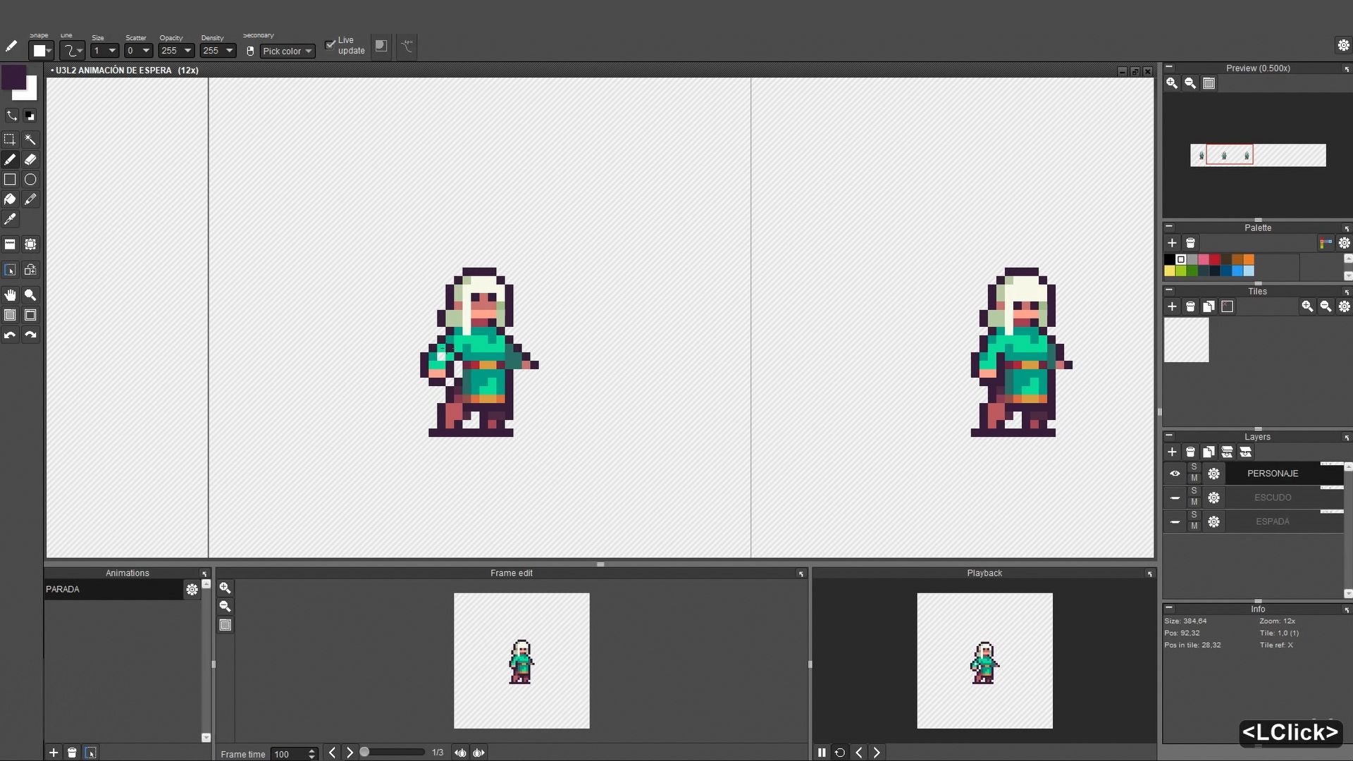Add a new color to Palette
This screenshot has height=761, width=1353.
tap(1172, 243)
